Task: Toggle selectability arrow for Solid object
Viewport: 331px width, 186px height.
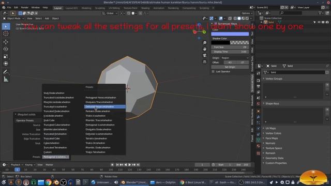Action: tap(315, 22)
